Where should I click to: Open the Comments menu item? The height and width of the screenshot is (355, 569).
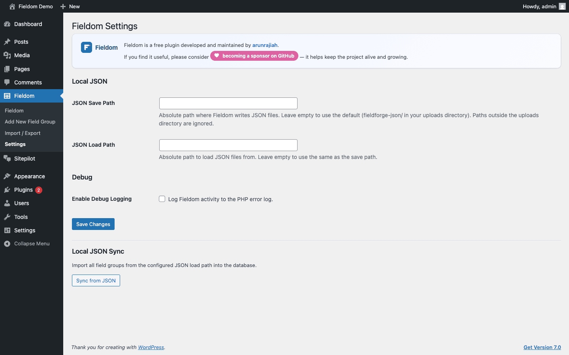coord(32,82)
